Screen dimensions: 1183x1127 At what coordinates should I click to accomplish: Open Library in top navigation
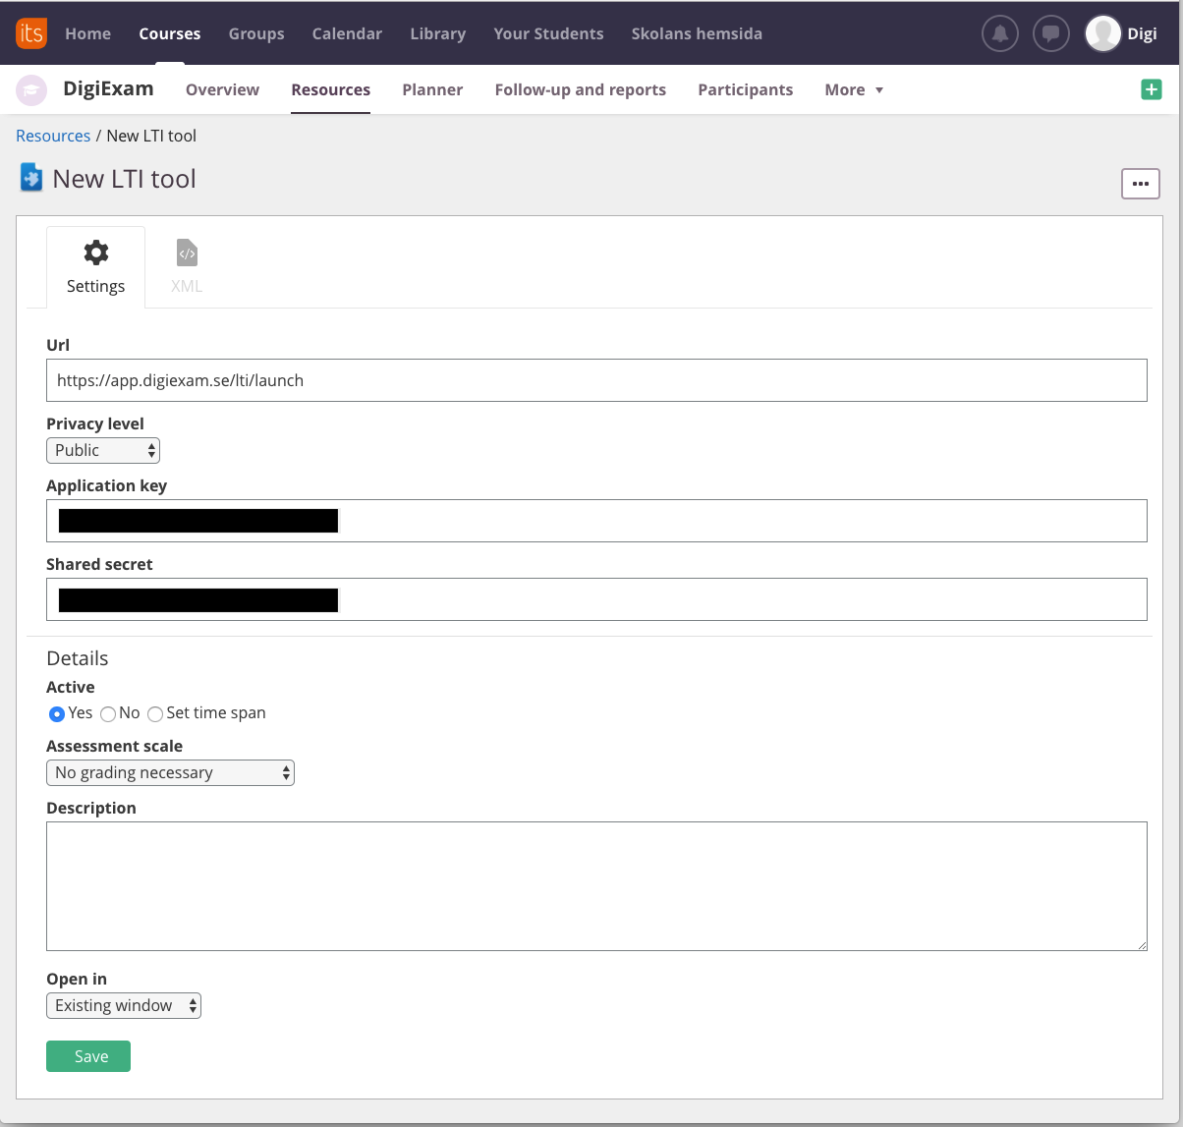point(438,33)
